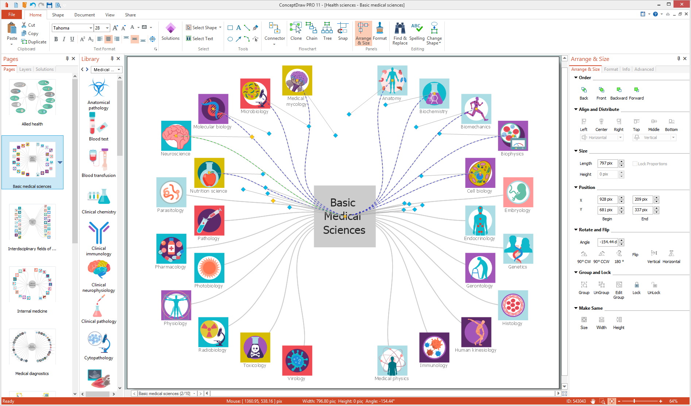Open Find & Replace
691x406 pixels.
[x=400, y=33]
